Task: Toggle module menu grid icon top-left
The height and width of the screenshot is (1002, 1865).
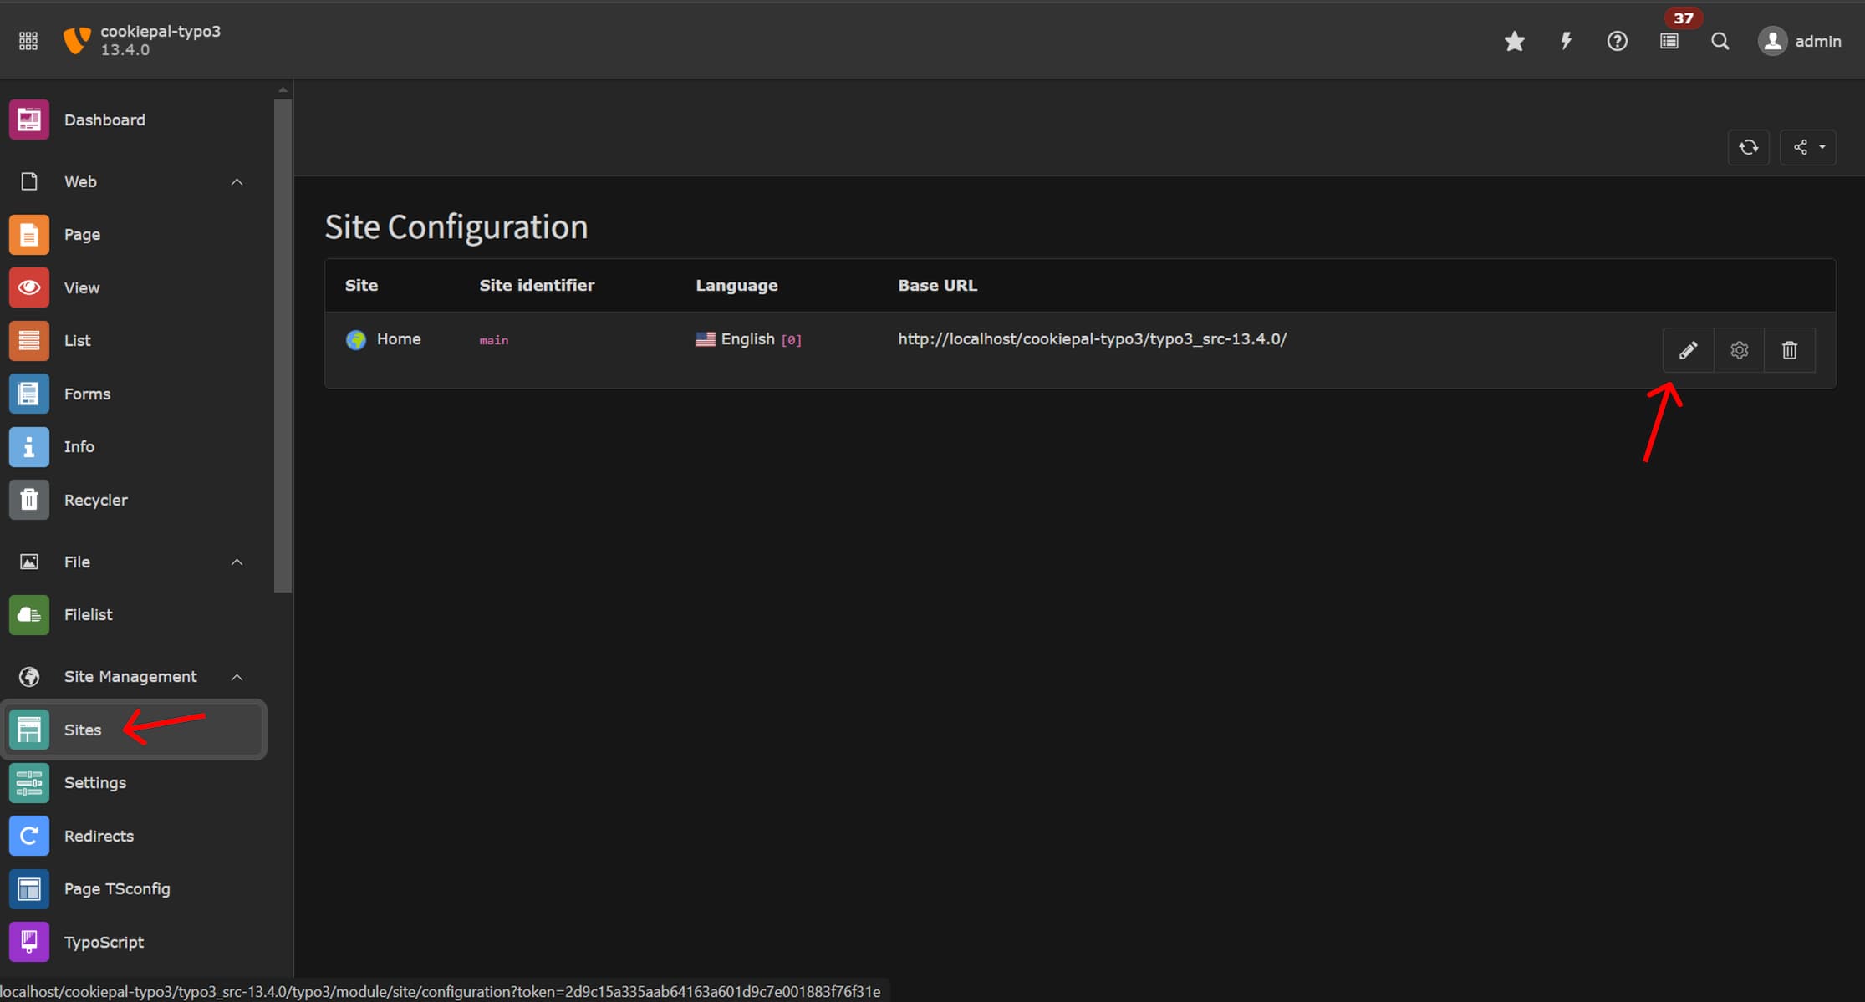Action: click(x=28, y=41)
